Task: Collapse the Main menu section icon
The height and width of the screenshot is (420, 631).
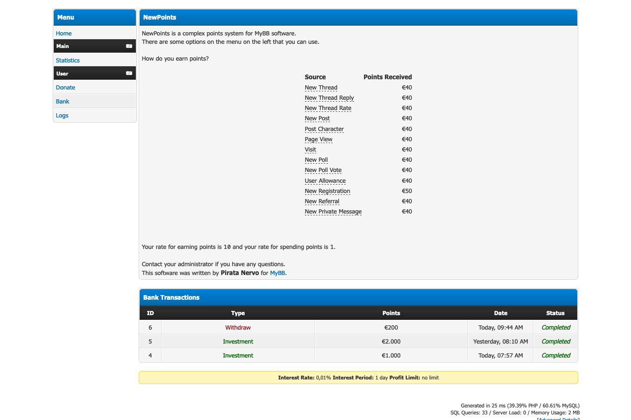Action: (129, 46)
